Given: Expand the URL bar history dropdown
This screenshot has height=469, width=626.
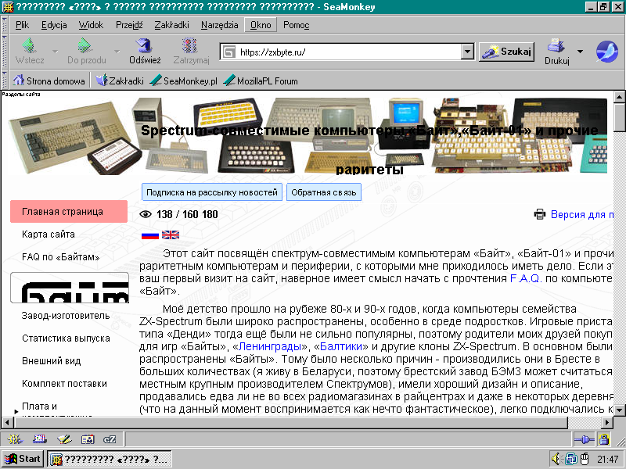Looking at the screenshot, I should click(x=467, y=52).
